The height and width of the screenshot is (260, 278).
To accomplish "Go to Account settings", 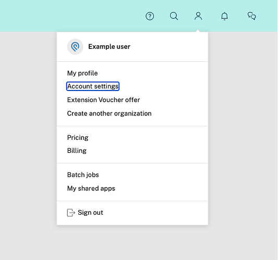I will tap(93, 86).
